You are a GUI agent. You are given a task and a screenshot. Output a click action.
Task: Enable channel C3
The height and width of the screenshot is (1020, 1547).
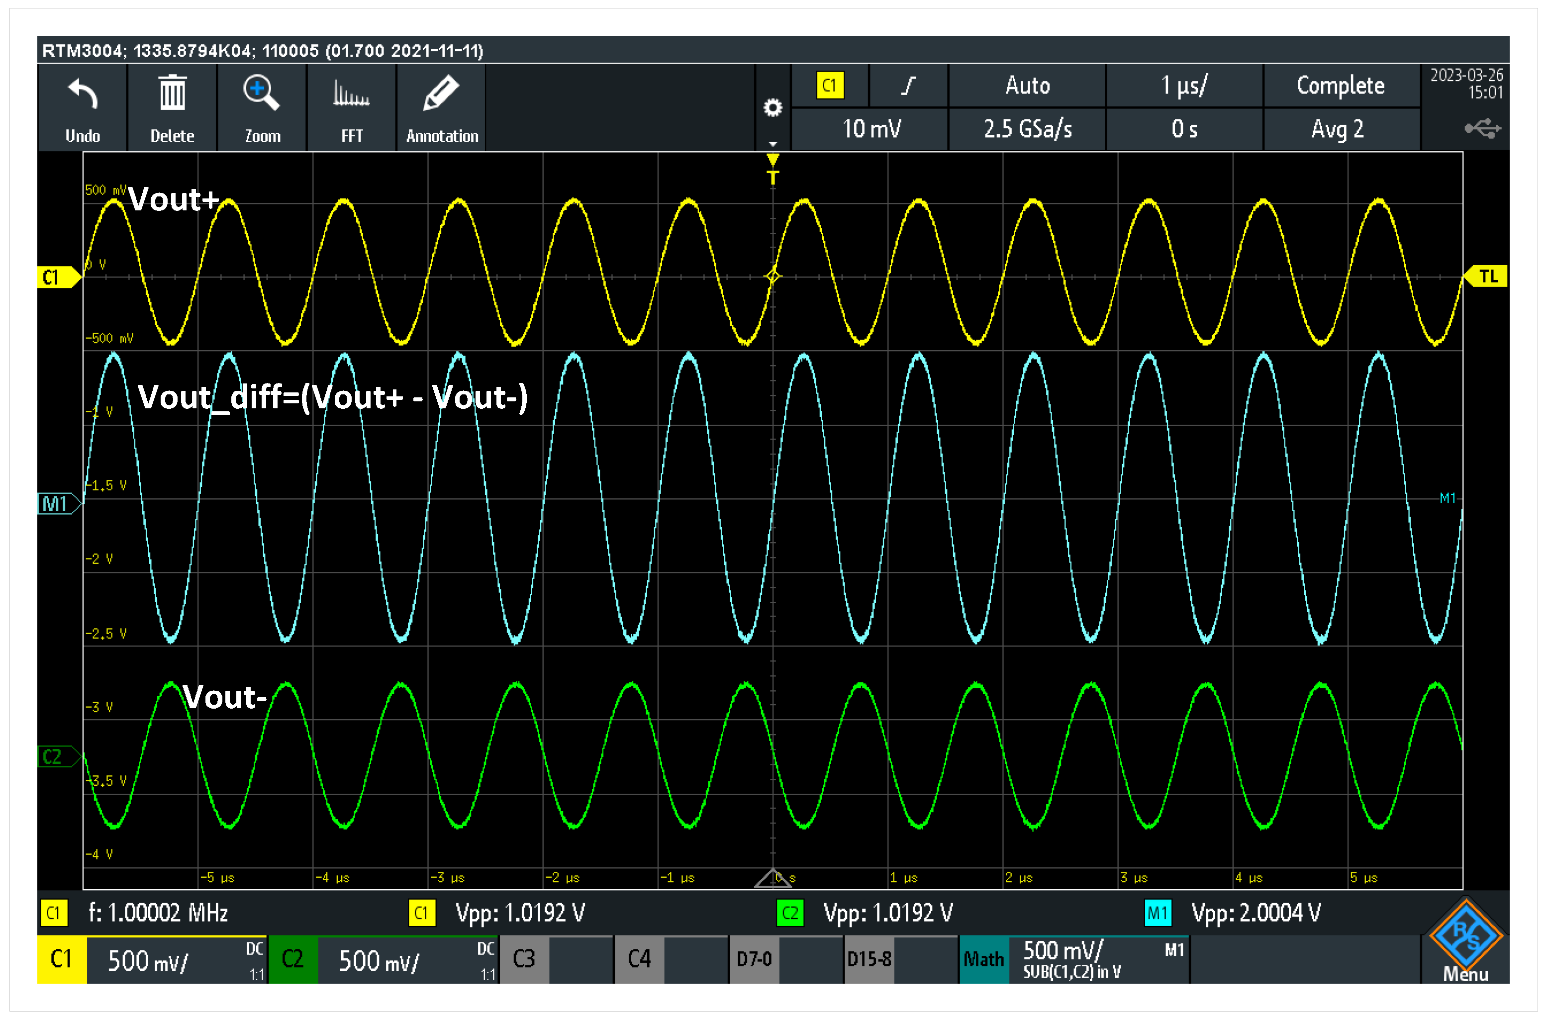[x=524, y=959]
